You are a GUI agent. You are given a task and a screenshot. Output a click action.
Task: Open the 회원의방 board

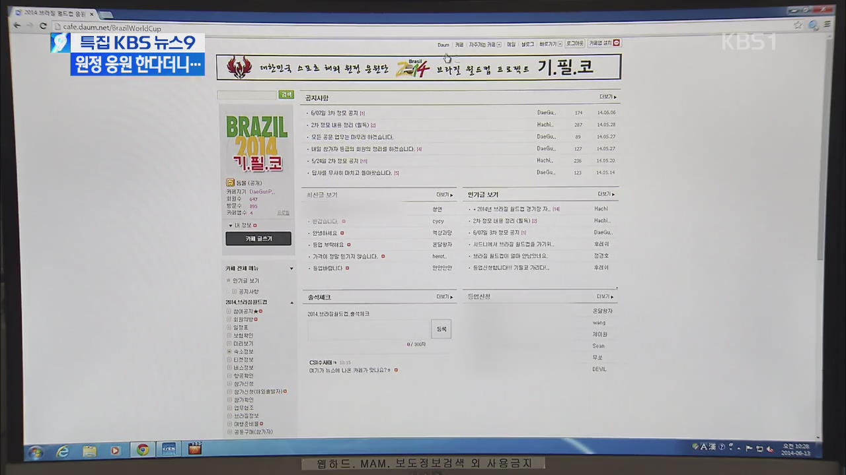click(x=243, y=319)
